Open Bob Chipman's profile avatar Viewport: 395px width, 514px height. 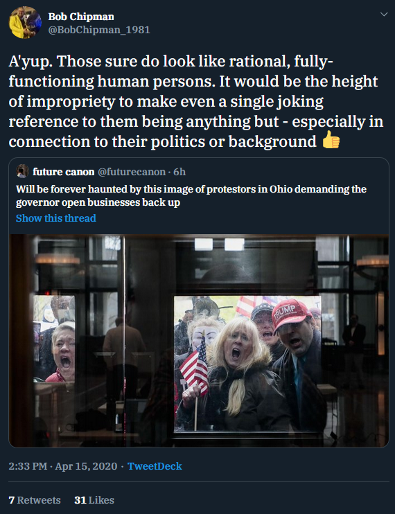click(x=25, y=22)
